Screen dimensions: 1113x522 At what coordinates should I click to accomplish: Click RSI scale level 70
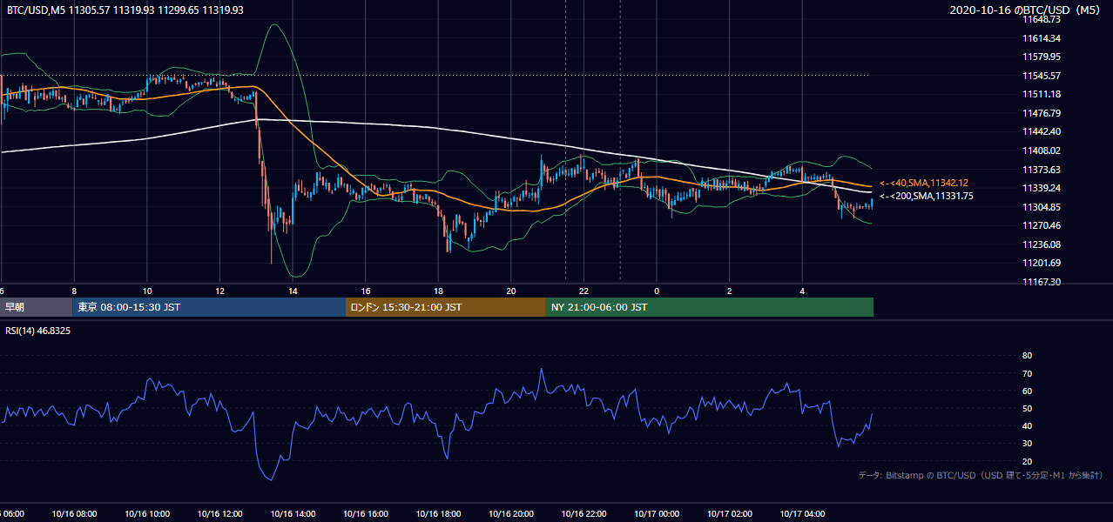1027,373
